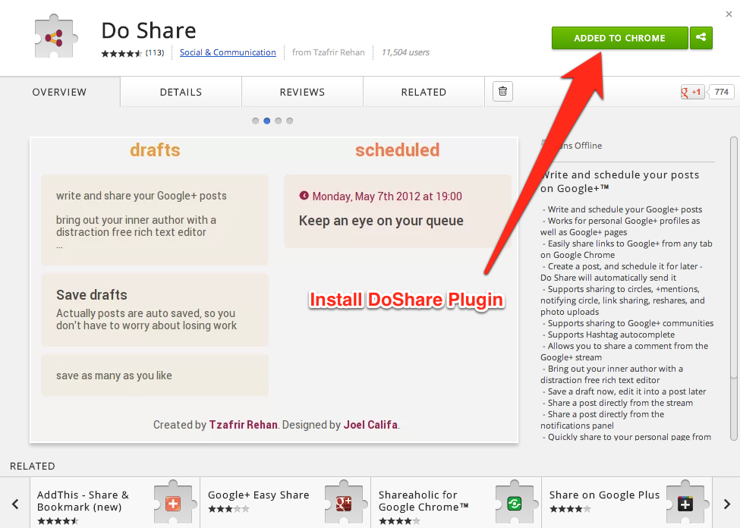The width and height of the screenshot is (740, 528).
Task: Open the Overview tab
Action: (59, 92)
